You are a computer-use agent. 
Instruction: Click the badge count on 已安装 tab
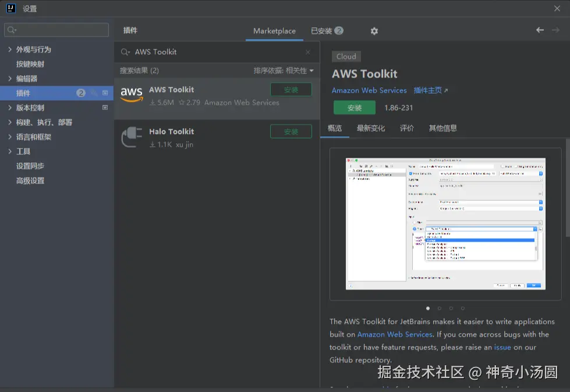click(338, 30)
